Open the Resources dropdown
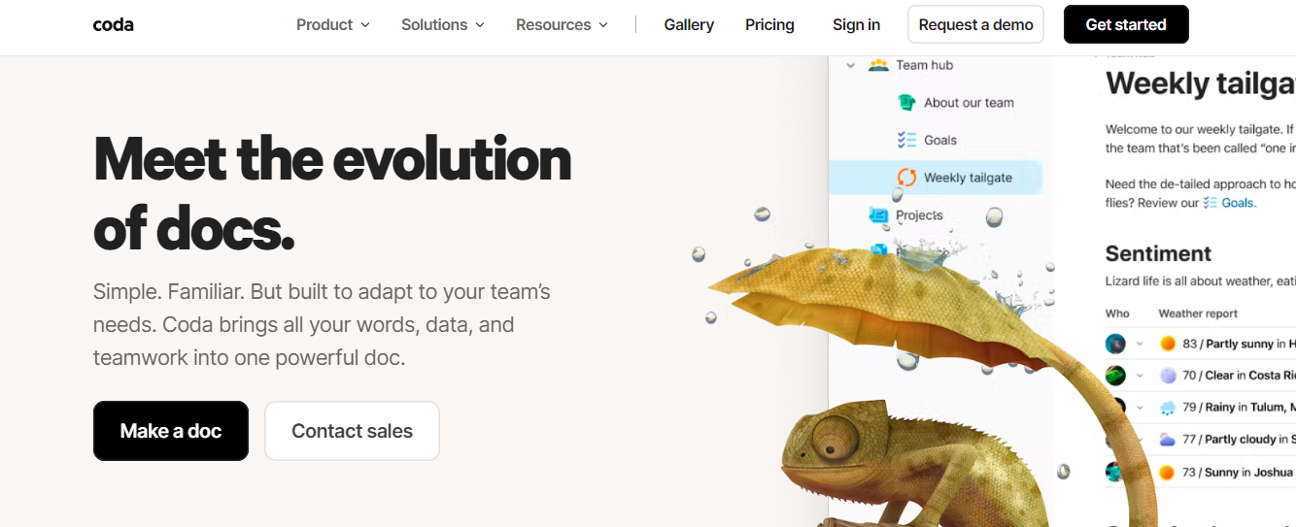 (562, 24)
